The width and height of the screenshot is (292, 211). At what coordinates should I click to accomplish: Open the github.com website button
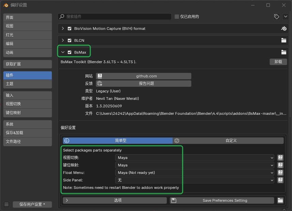click(143, 76)
